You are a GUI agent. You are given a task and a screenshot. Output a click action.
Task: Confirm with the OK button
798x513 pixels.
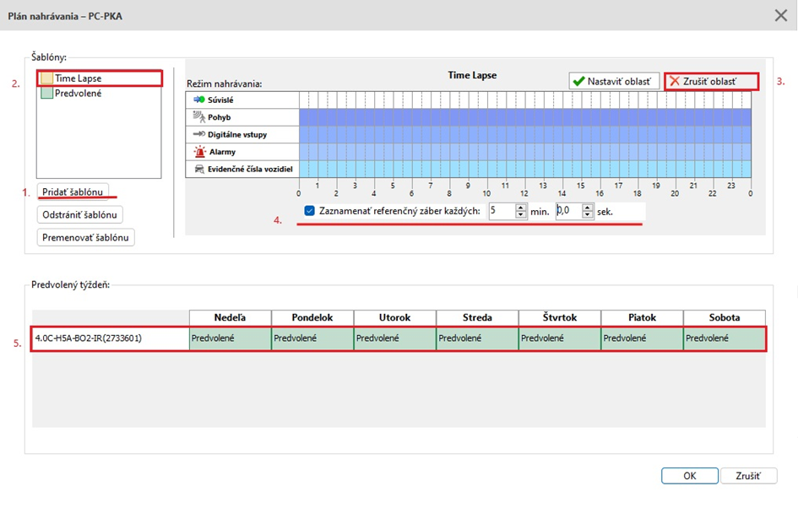point(689,476)
